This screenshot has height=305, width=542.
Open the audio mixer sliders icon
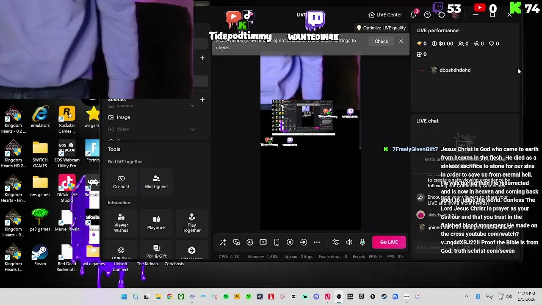[x=335, y=242]
